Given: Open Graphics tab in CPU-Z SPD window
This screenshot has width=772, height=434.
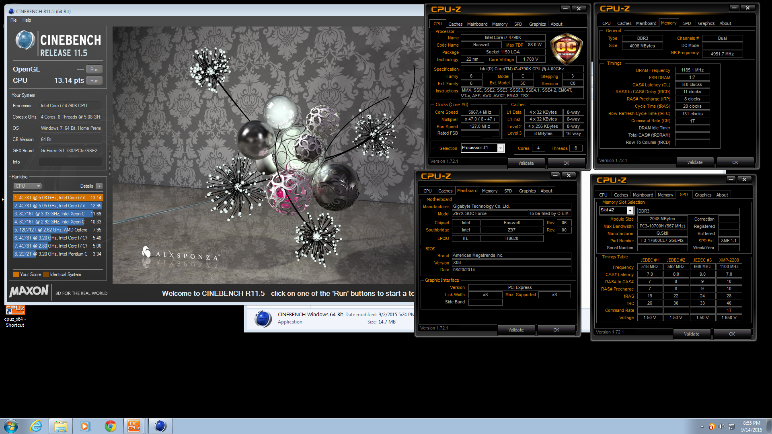Looking at the screenshot, I should [x=703, y=195].
